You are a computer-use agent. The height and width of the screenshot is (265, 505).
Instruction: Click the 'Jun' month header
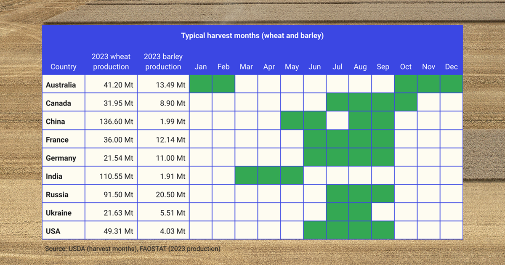tap(314, 66)
